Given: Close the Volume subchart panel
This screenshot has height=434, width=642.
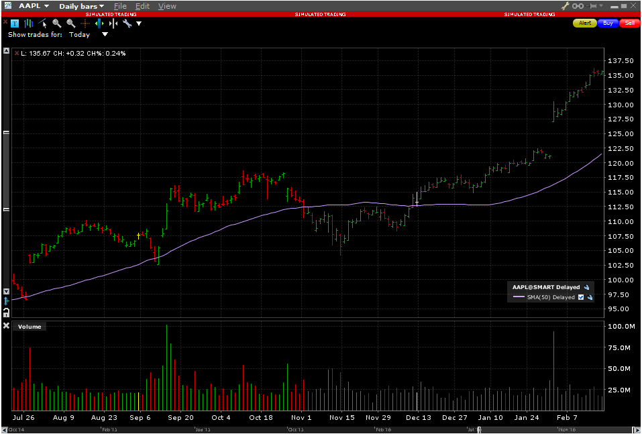Looking at the screenshot, I should (6, 326).
